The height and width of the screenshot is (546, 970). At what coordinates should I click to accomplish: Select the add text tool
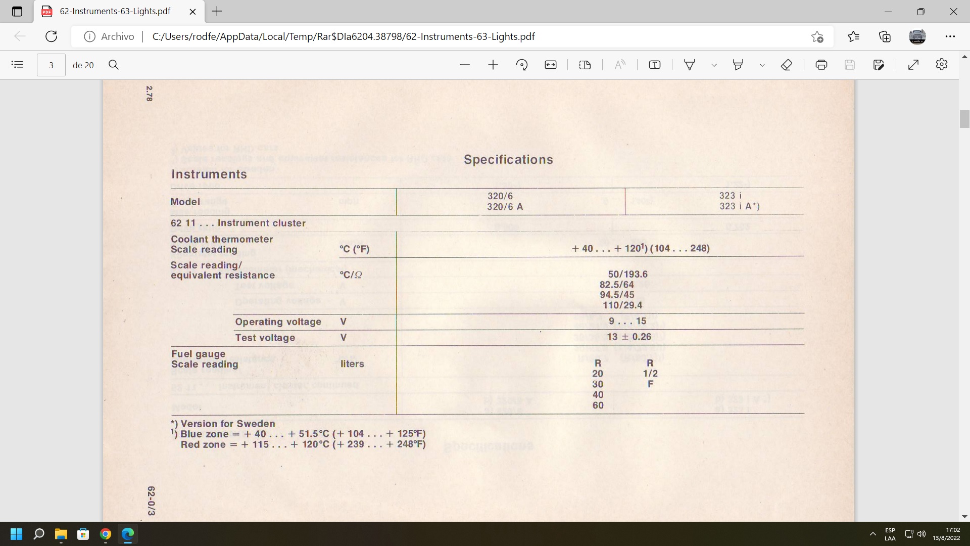[655, 65]
